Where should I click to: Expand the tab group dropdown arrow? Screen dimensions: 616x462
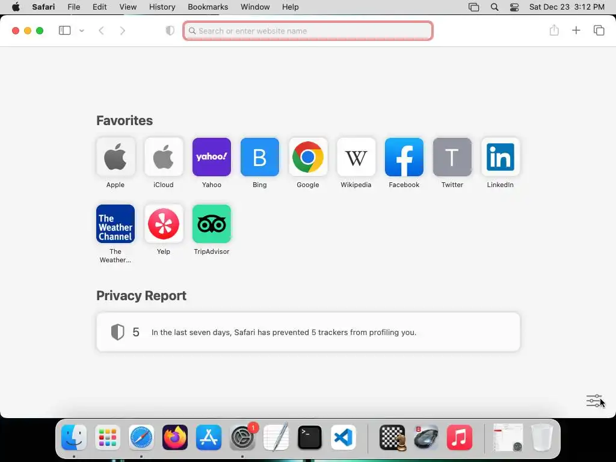(x=82, y=31)
